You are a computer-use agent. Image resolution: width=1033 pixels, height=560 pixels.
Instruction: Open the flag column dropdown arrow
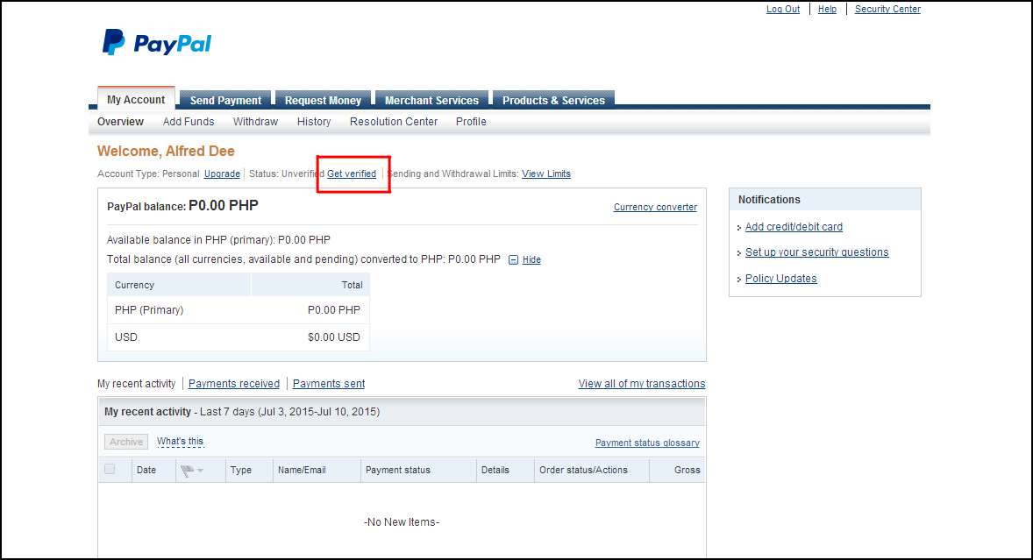pyautogui.click(x=200, y=471)
